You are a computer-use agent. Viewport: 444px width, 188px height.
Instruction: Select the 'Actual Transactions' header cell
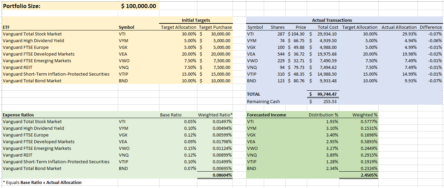332,20
